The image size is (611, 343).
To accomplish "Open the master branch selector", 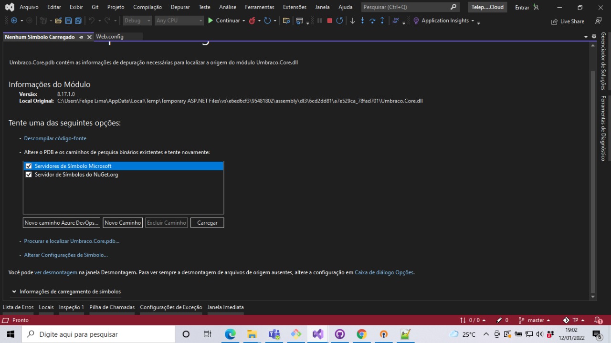I will pos(535,320).
